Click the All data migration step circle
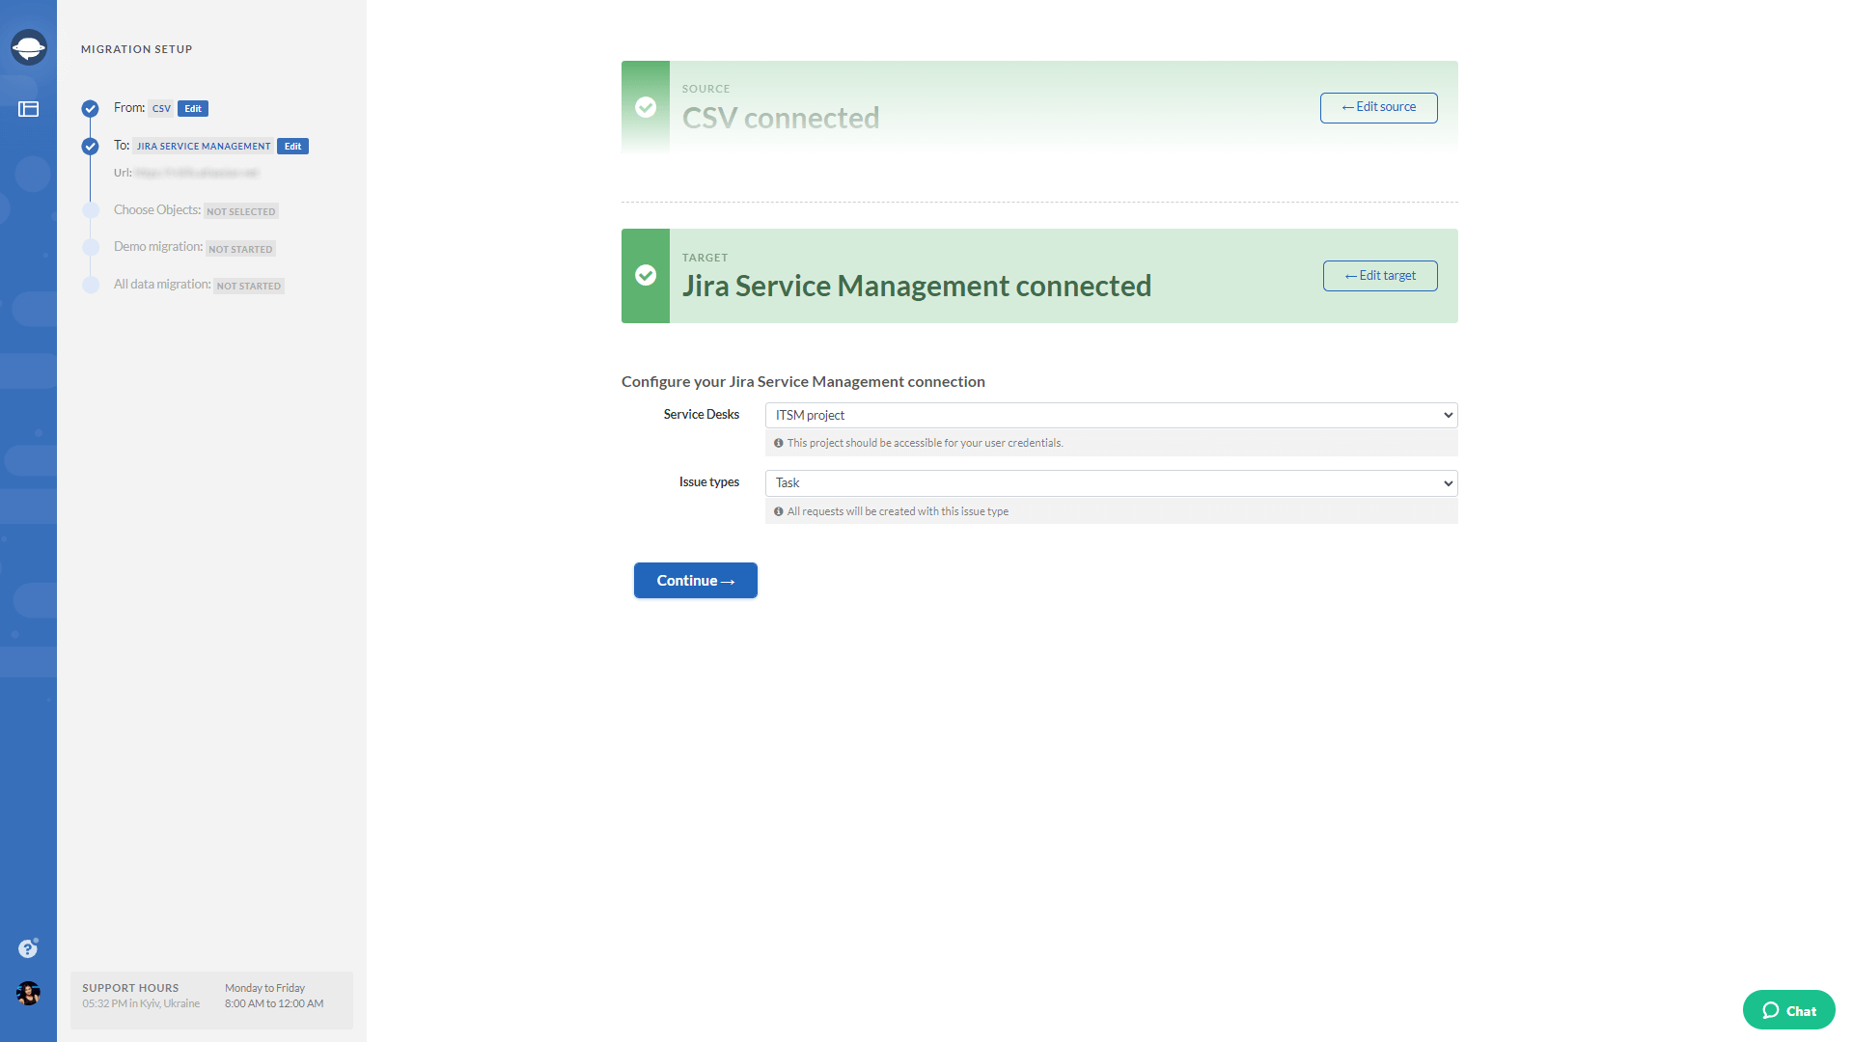This screenshot has height=1042, width=1853. pos(91,286)
